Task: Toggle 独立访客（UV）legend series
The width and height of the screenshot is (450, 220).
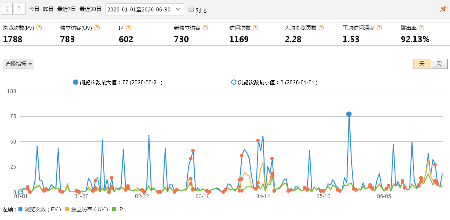Action: [x=87, y=209]
